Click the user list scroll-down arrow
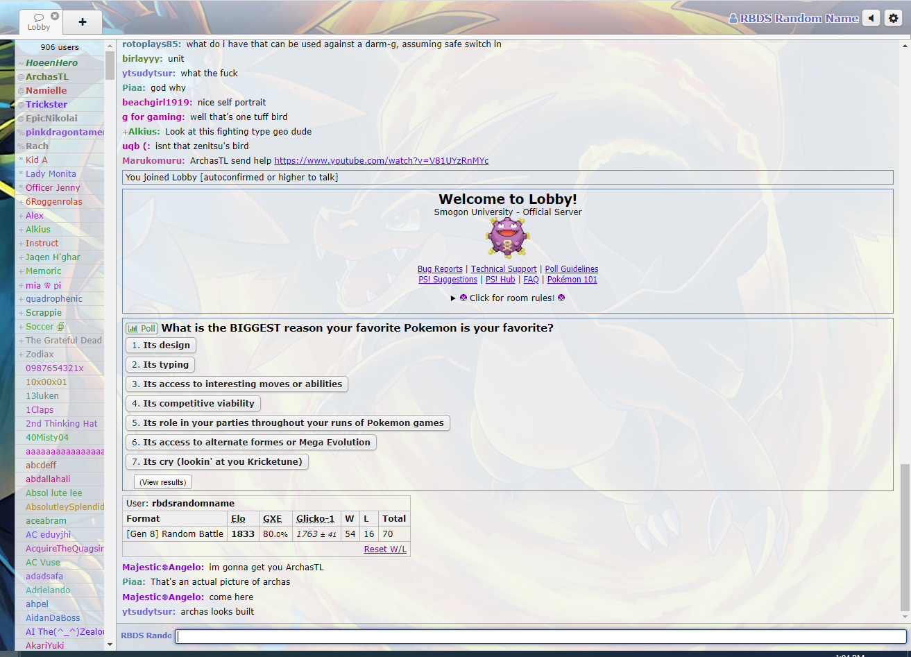The image size is (911, 657). coord(110,645)
